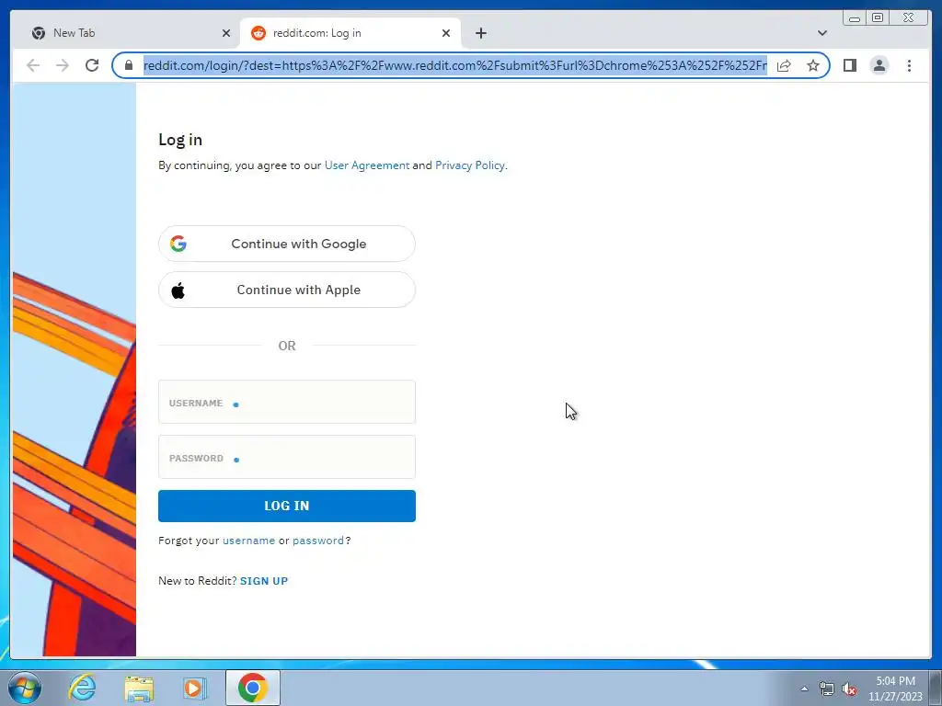
Task: Continue with Apple sign-in
Action: pyautogui.click(x=287, y=290)
